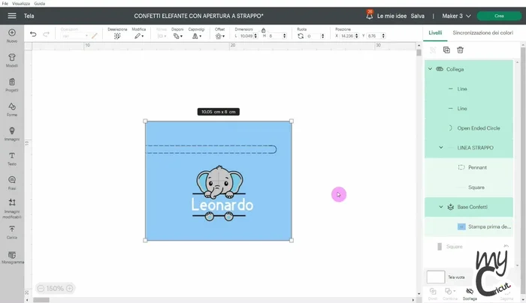Click the Tela vuota white swatch
Screen dimensions: 526x303
point(436,277)
